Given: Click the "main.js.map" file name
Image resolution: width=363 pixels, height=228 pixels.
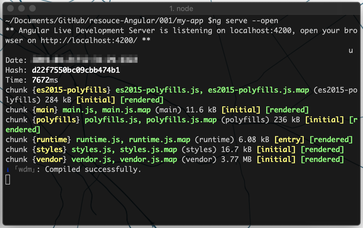Looking at the screenshot, I should click(x=127, y=110).
